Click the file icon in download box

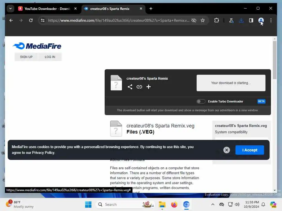pyautogui.click(x=116, y=83)
